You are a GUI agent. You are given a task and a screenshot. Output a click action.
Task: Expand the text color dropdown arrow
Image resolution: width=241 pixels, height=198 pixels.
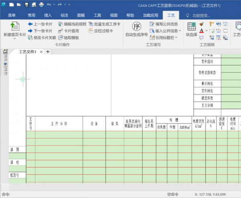point(206,31)
